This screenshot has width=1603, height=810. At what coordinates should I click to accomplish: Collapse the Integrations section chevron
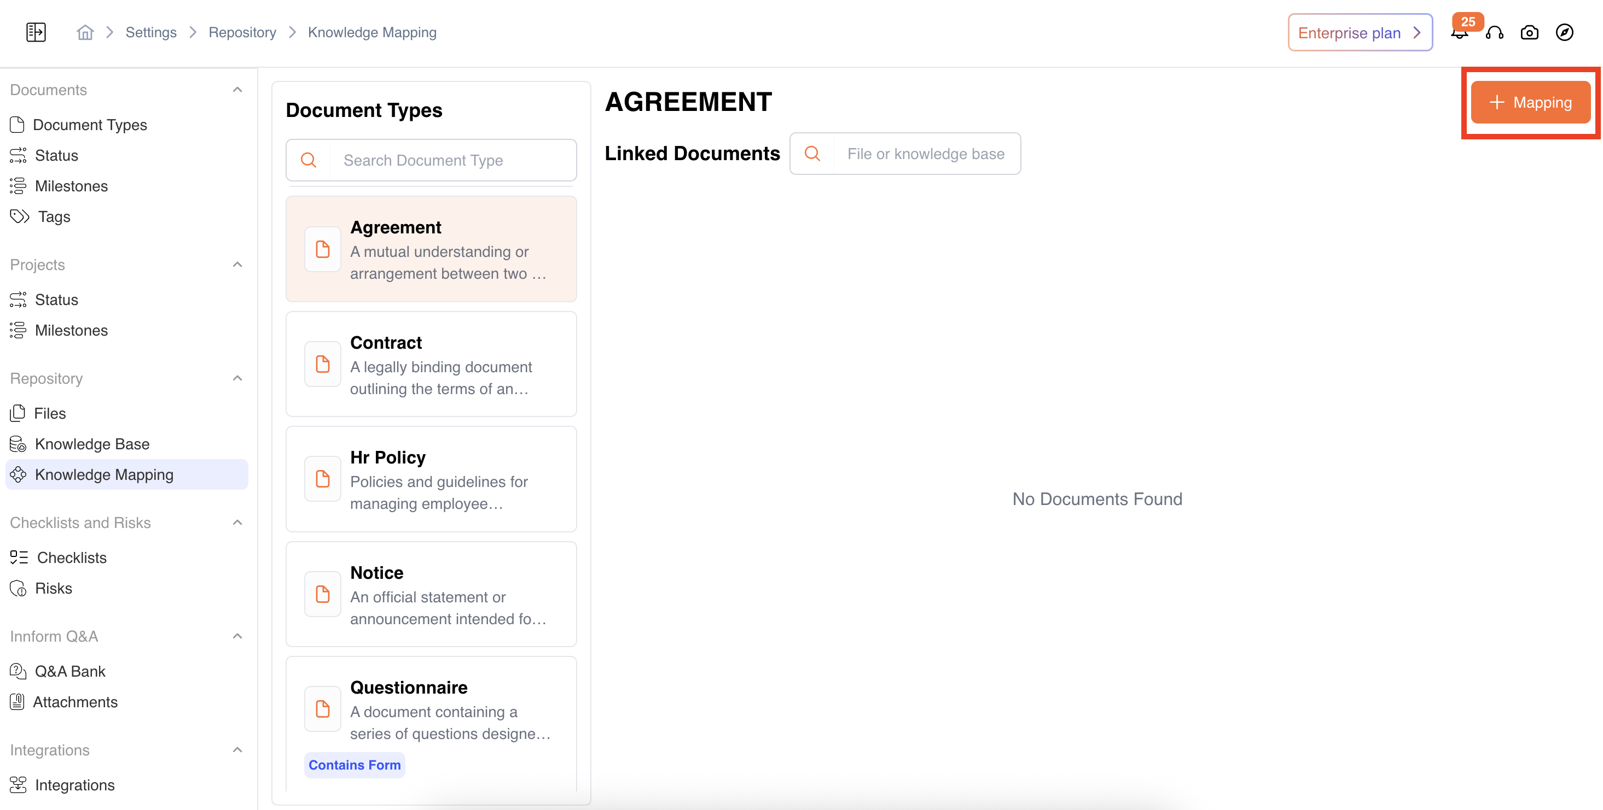point(237,750)
